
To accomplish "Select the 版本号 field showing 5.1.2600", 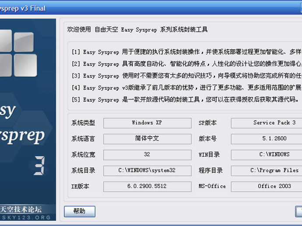I will (x=267, y=139).
